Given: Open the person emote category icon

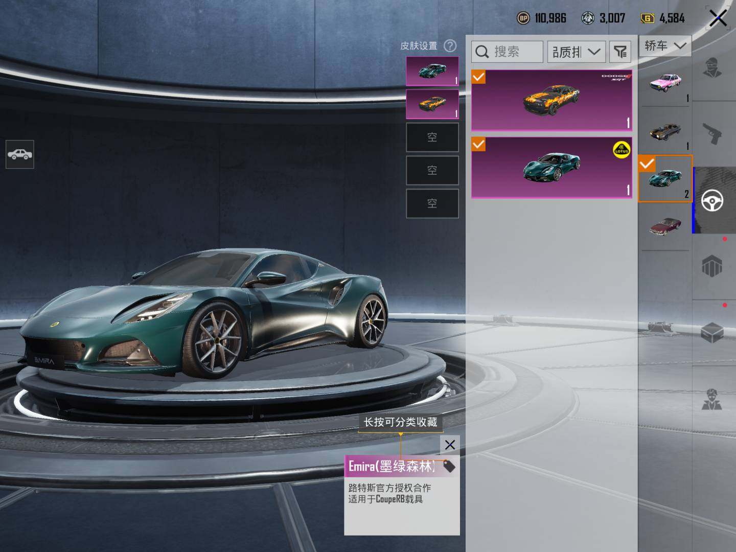Looking at the screenshot, I should click(712, 399).
